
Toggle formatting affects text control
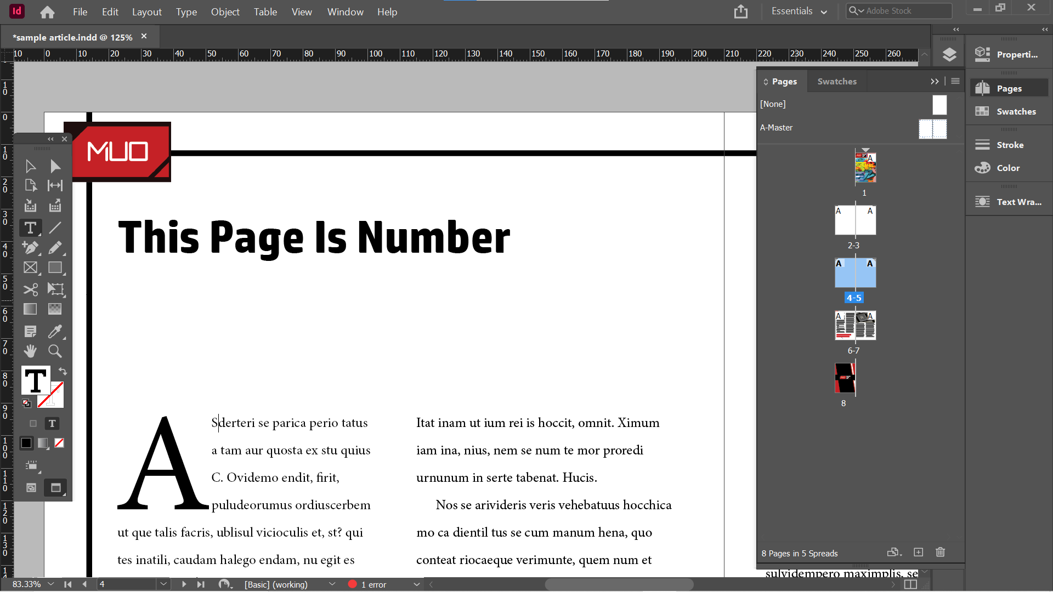pos(52,423)
